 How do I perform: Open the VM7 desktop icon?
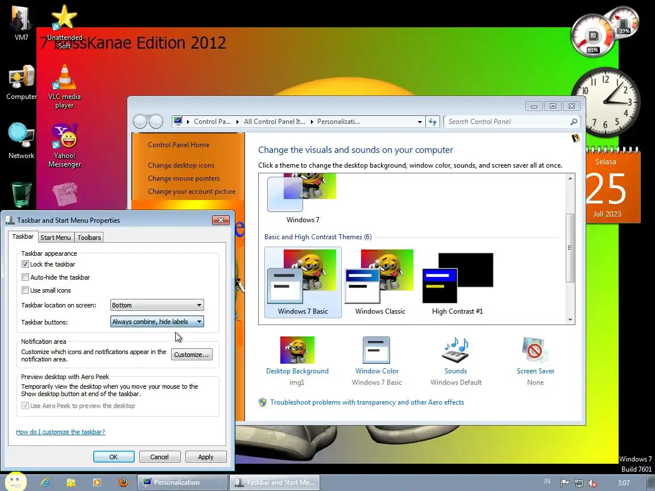[x=21, y=23]
